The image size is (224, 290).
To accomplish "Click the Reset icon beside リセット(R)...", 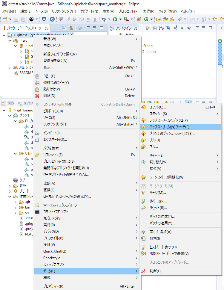I will pyautogui.click(x=143, y=208).
